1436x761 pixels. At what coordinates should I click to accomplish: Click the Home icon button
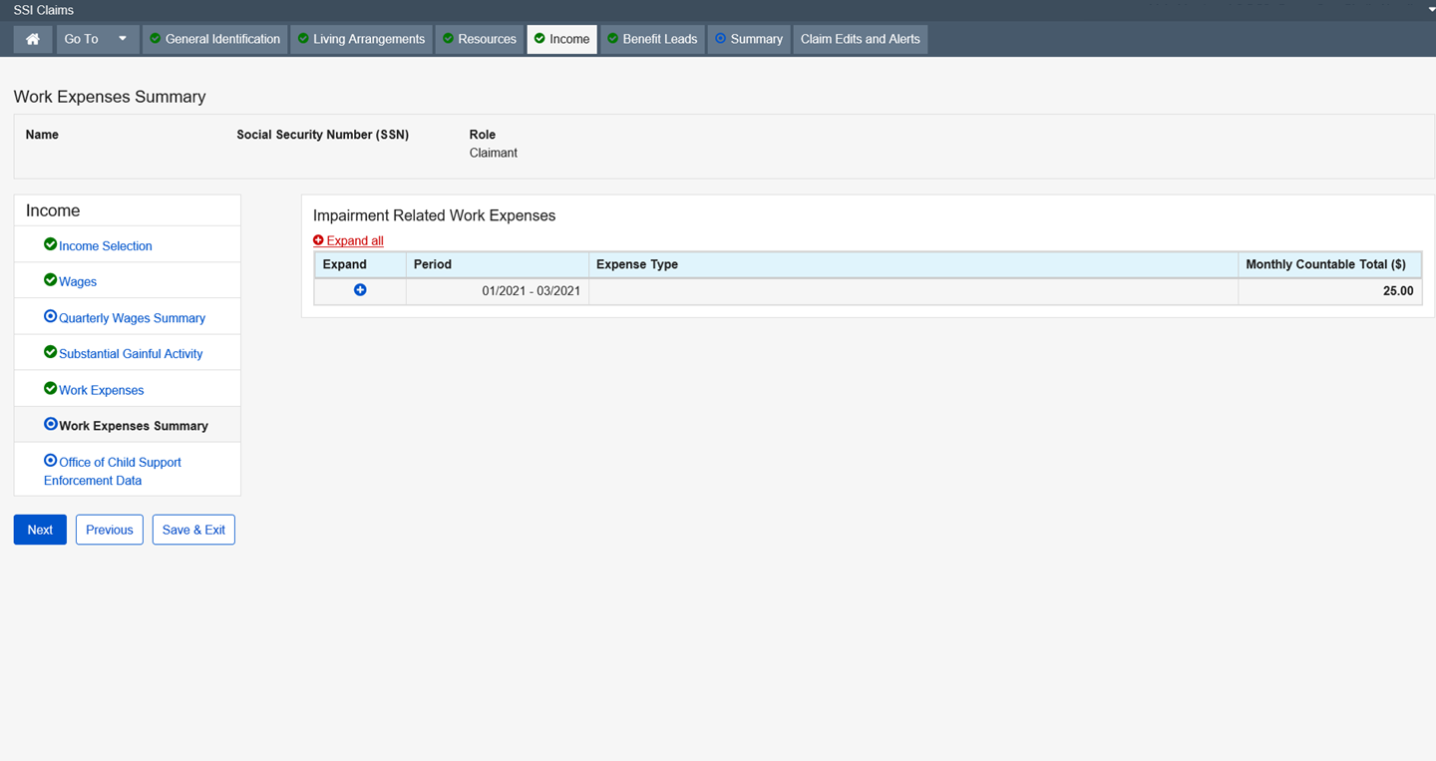pos(33,39)
